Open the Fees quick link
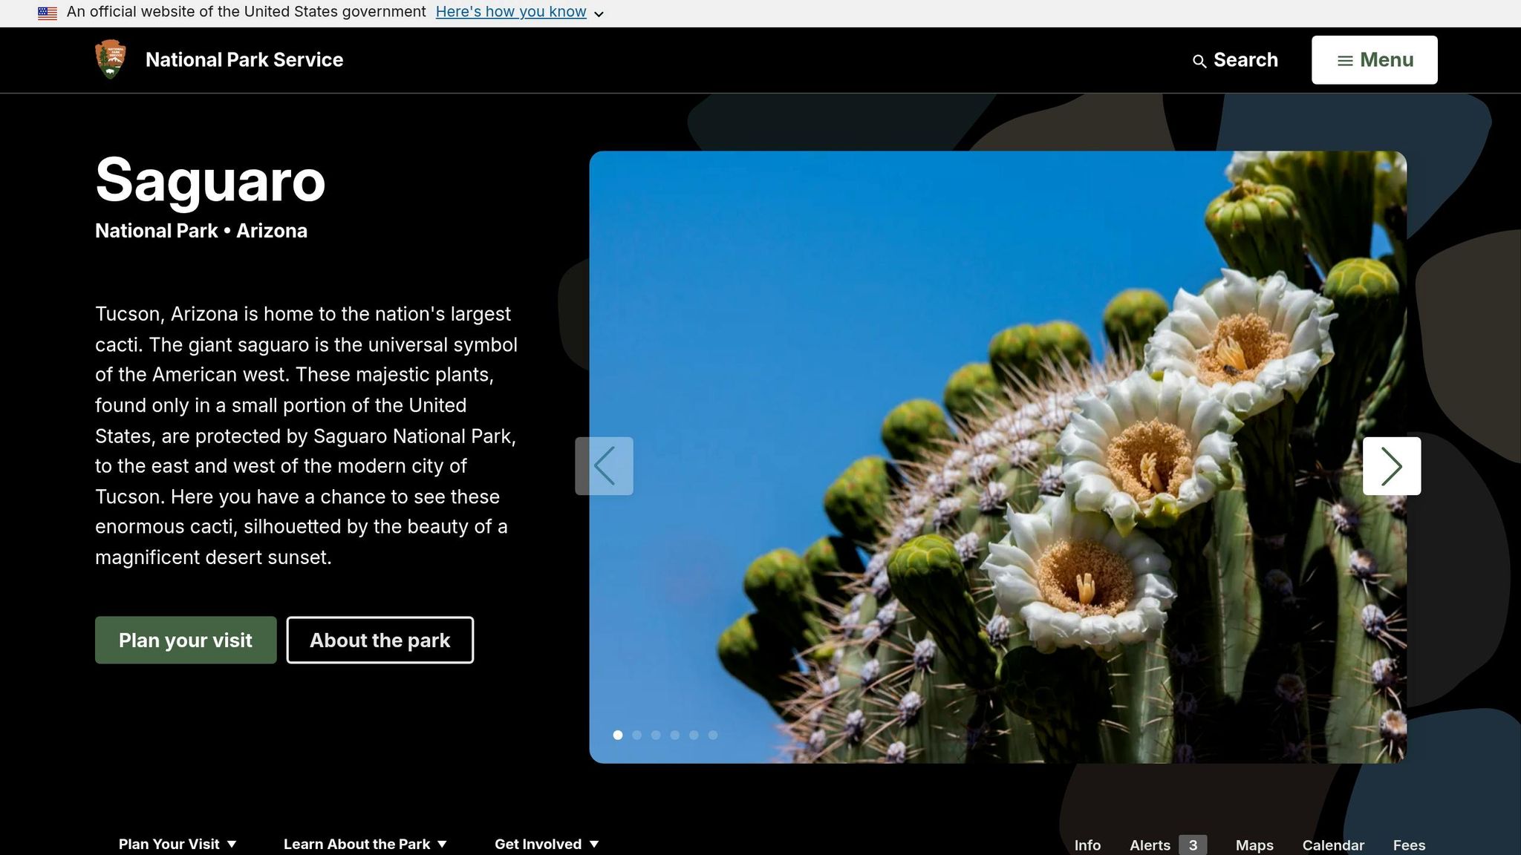This screenshot has height=855, width=1521. [1409, 845]
